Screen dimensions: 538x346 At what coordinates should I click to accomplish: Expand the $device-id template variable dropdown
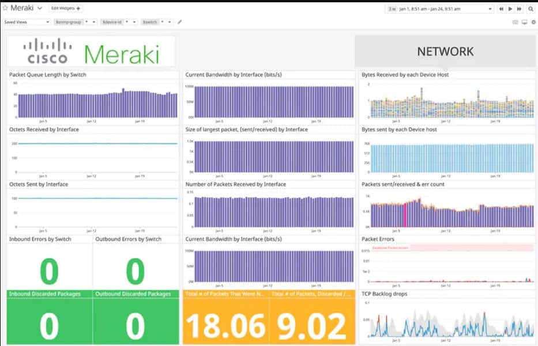pyautogui.click(x=134, y=22)
